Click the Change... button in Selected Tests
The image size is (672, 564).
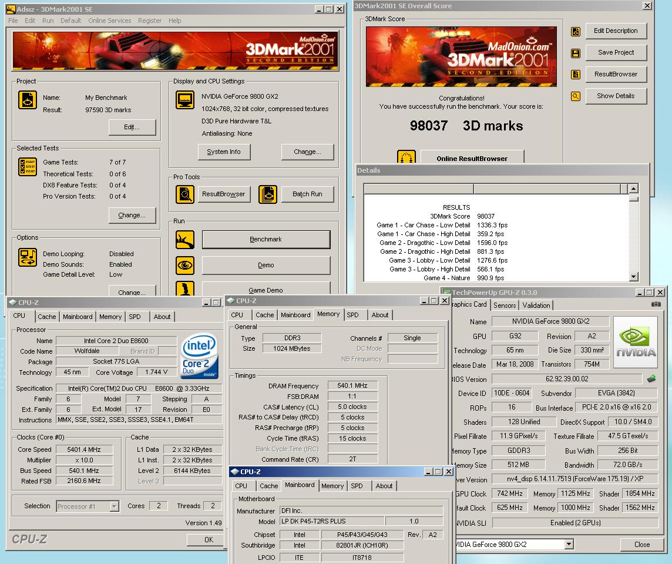[x=132, y=215]
